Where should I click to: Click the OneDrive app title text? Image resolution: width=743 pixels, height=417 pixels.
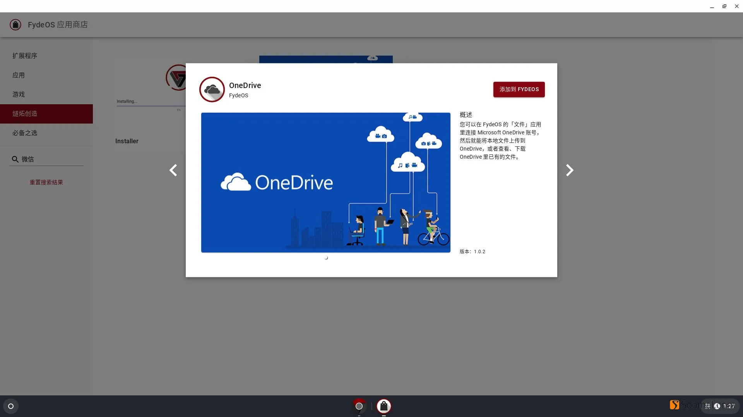click(x=245, y=85)
